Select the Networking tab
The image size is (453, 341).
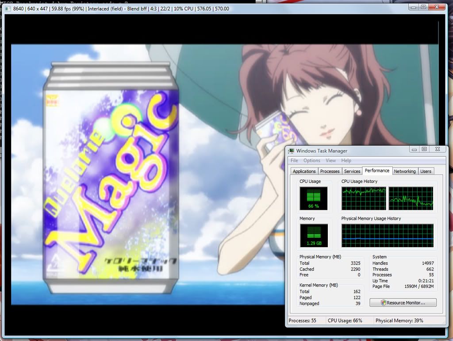[405, 171]
